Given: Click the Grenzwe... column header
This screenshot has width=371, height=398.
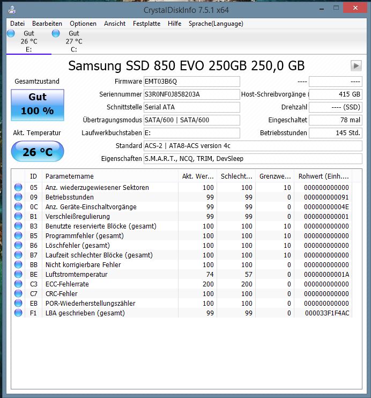Looking at the screenshot, I should [x=274, y=176].
